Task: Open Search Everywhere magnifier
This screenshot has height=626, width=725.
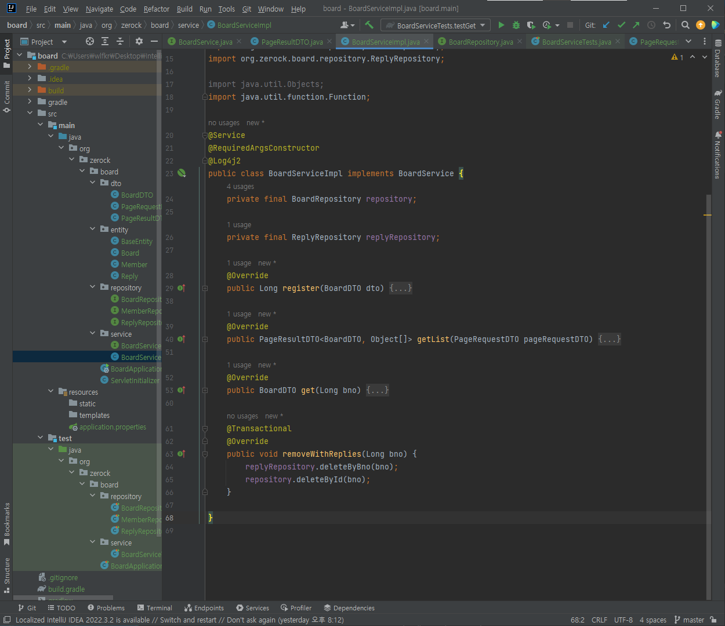Action: (x=686, y=25)
